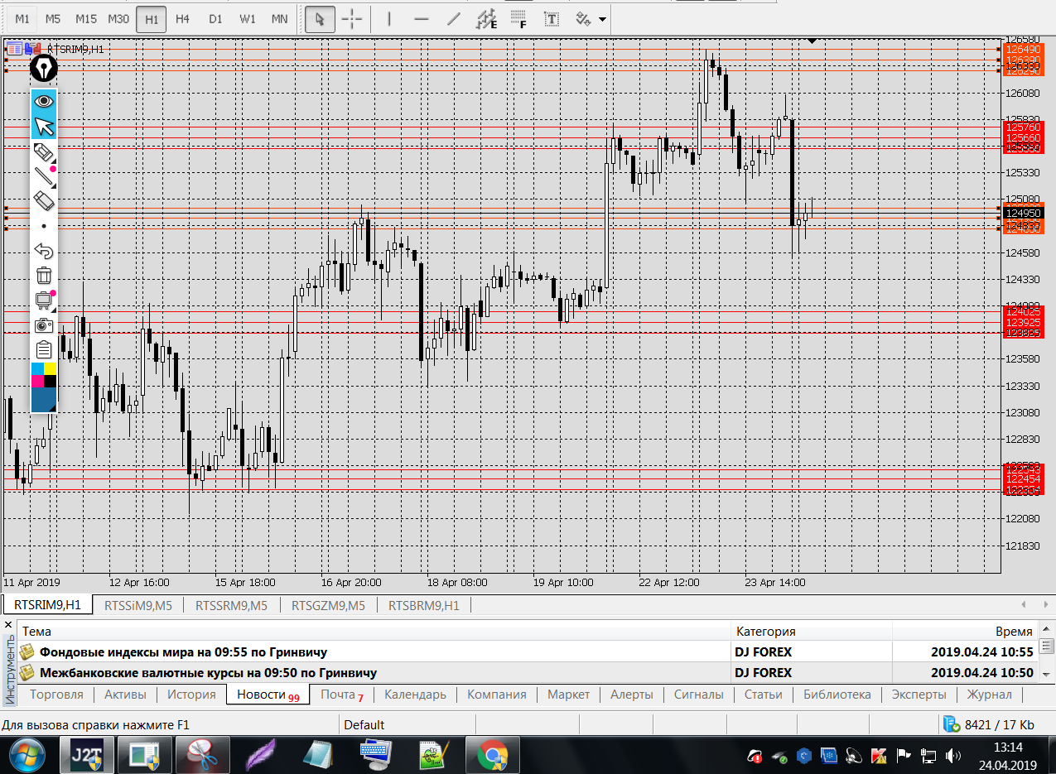Open the Торговля tab

pos(56,695)
